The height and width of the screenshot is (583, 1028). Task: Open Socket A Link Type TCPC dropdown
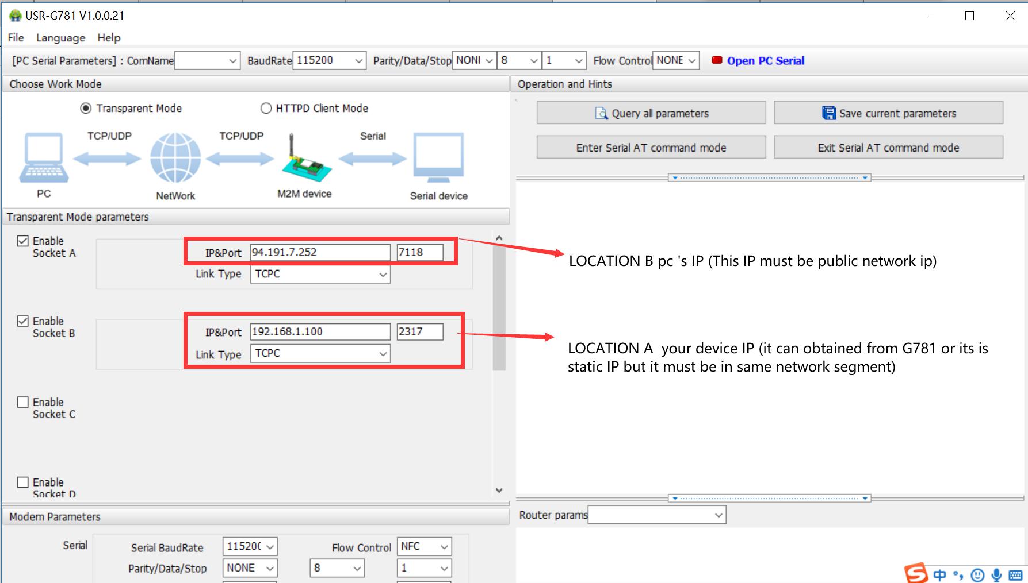(320, 275)
